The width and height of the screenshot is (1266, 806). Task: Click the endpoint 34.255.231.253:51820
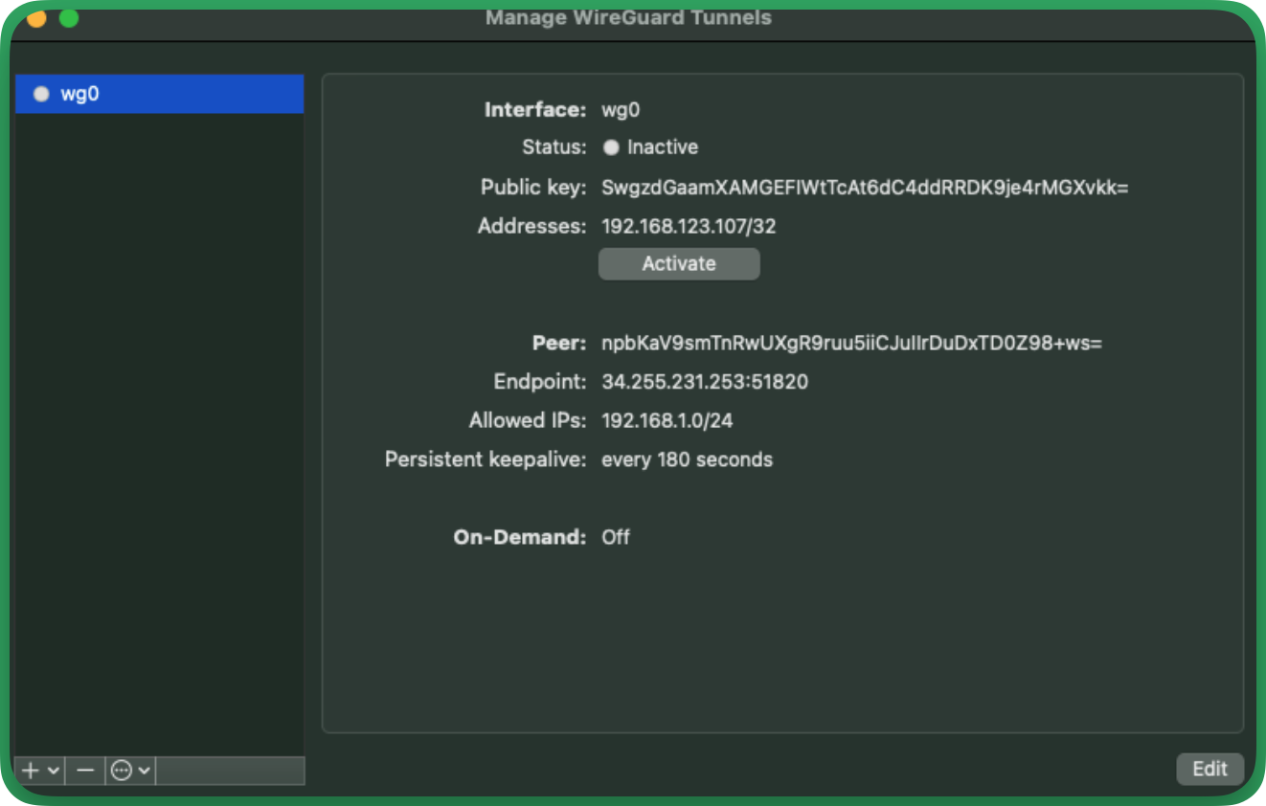pyautogui.click(x=705, y=382)
